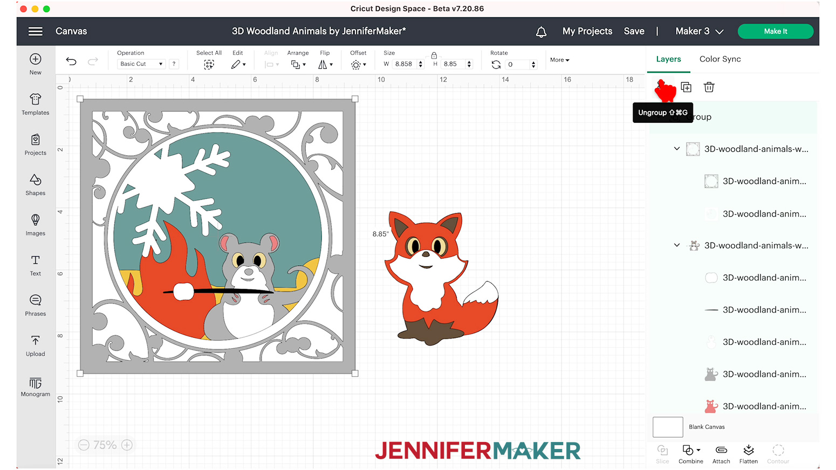
Task: Open the Projects panel
Action: click(x=36, y=145)
